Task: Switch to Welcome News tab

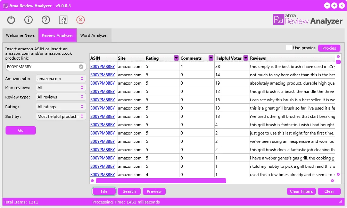Action: coord(20,35)
